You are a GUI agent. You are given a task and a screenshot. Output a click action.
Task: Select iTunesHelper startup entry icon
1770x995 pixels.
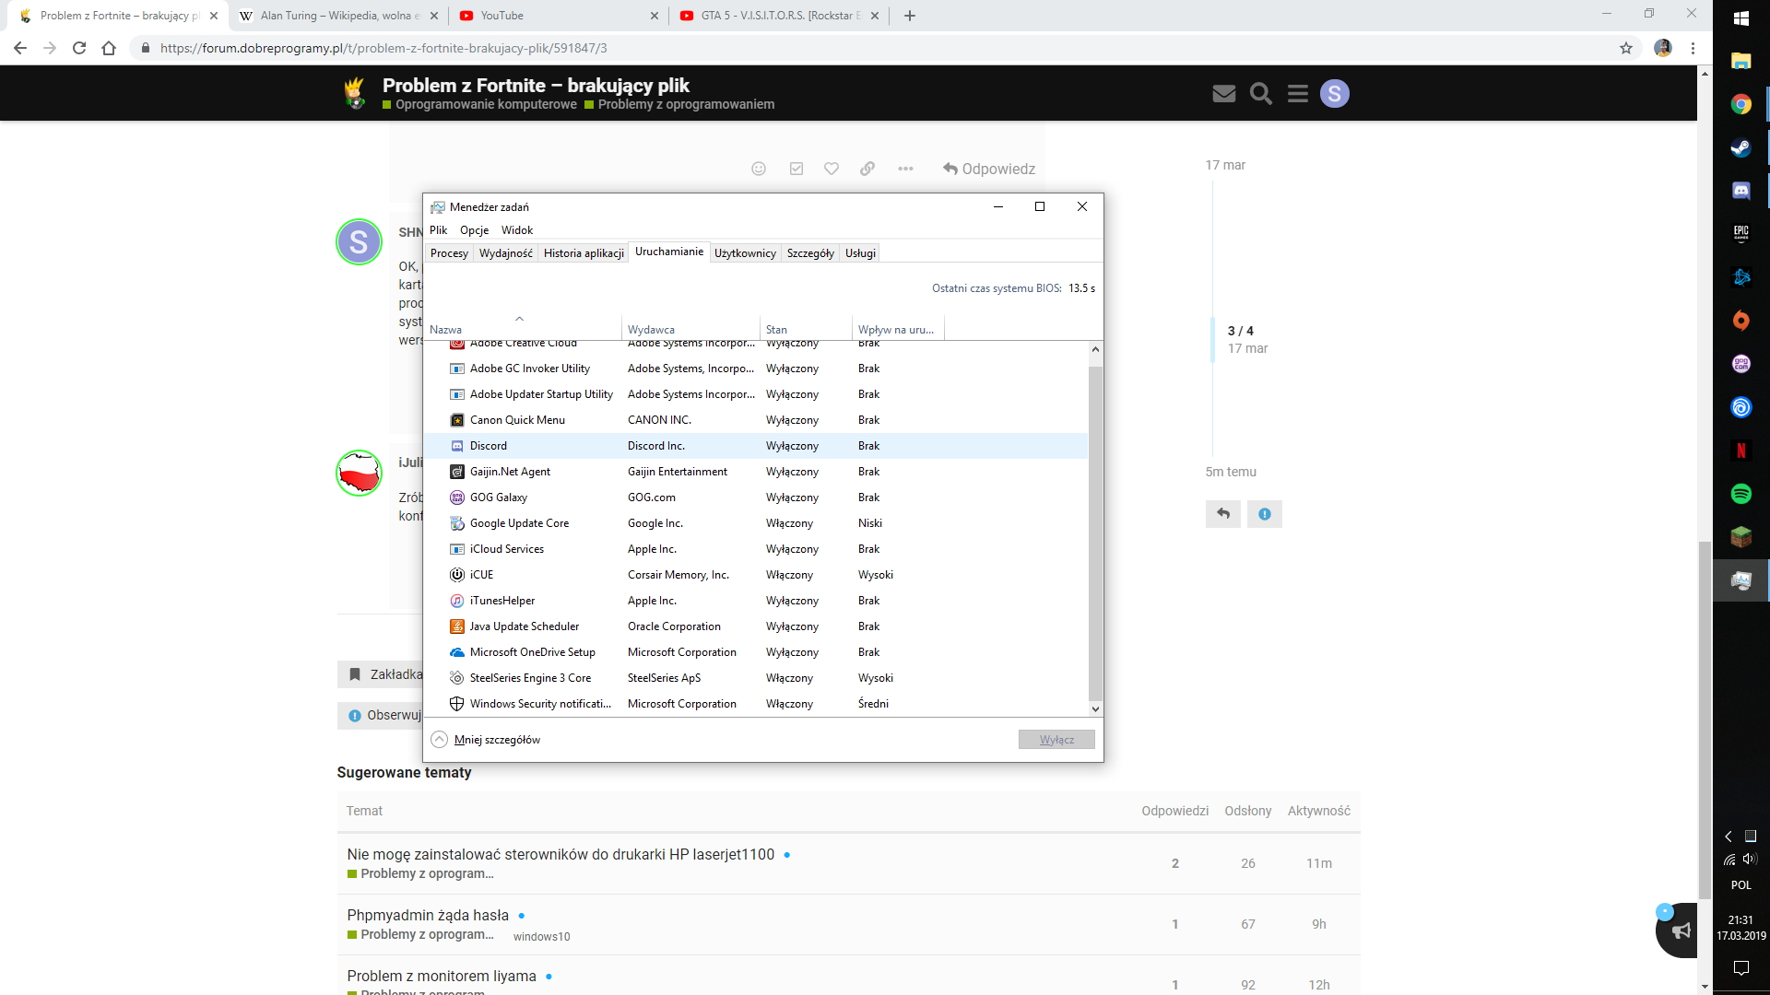click(456, 601)
